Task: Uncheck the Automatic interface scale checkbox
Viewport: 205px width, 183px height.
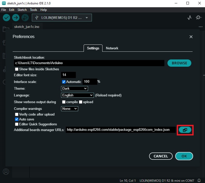Action: pos(64,82)
